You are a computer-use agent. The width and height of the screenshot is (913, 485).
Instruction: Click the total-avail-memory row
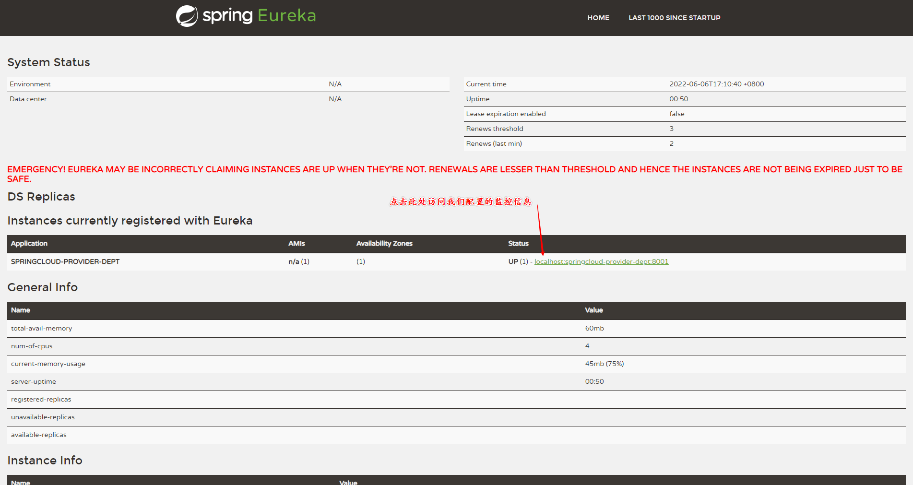[x=42, y=328]
